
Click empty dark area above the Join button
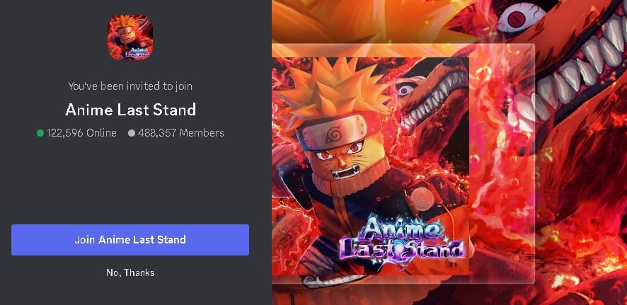click(130, 184)
